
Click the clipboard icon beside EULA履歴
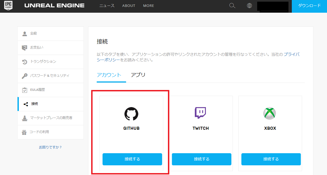[x=25, y=90]
